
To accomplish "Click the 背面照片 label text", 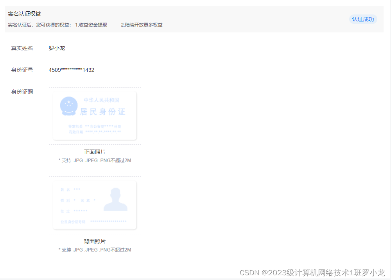I will [95, 242].
